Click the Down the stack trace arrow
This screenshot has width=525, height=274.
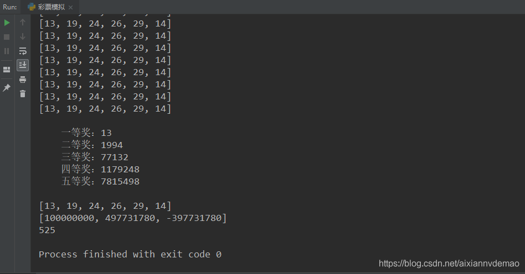coord(23,36)
